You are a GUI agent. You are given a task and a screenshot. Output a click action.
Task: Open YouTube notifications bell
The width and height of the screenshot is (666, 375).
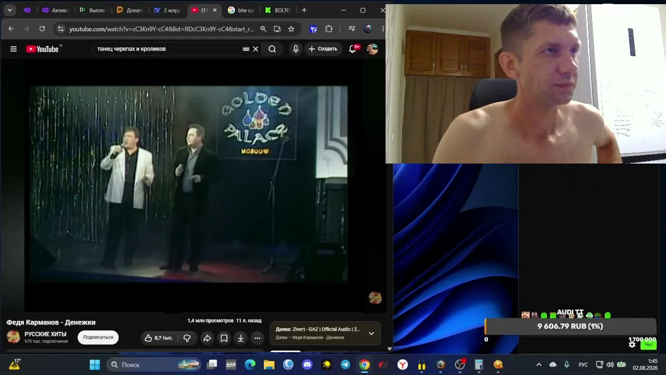point(353,48)
